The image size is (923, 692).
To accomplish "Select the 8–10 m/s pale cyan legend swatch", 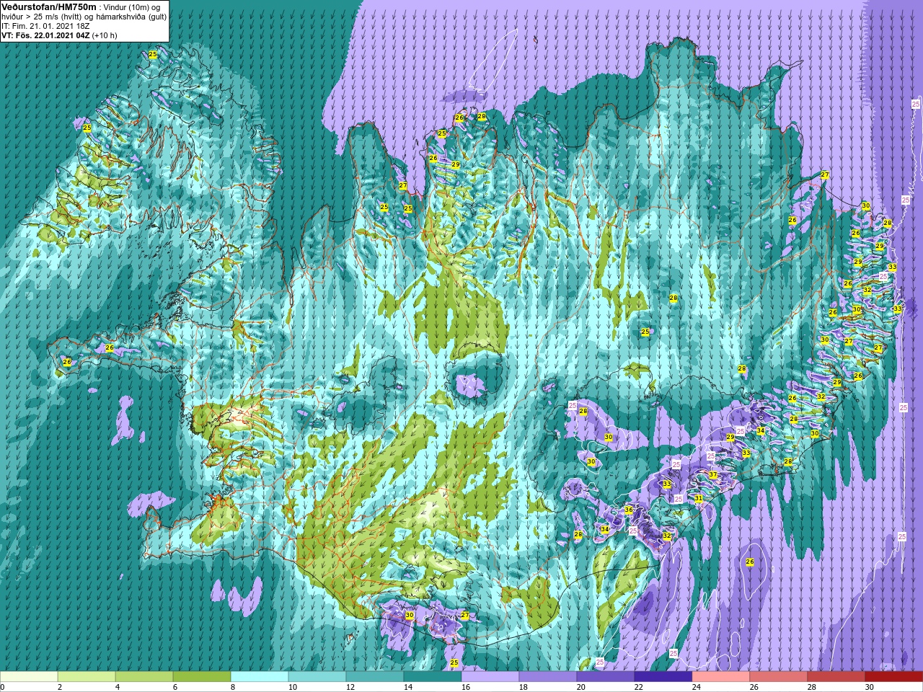I will coord(260,677).
